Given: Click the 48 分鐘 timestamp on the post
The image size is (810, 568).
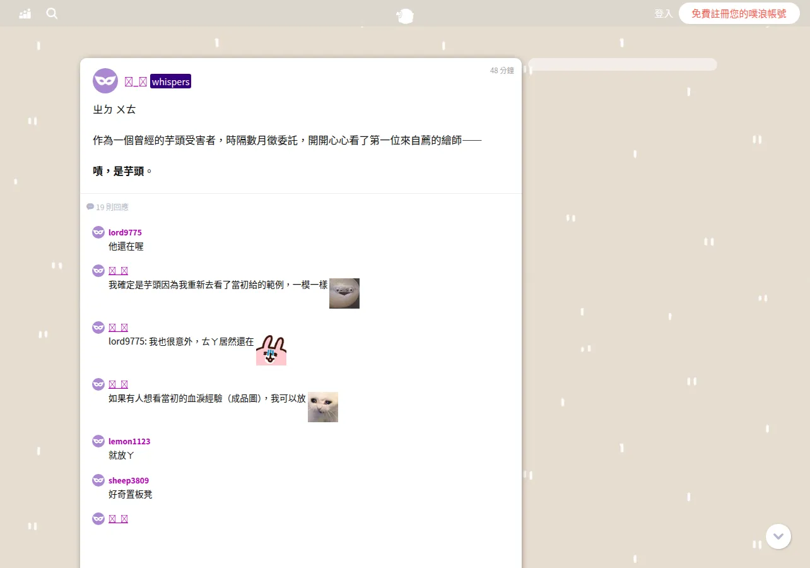Looking at the screenshot, I should point(502,71).
